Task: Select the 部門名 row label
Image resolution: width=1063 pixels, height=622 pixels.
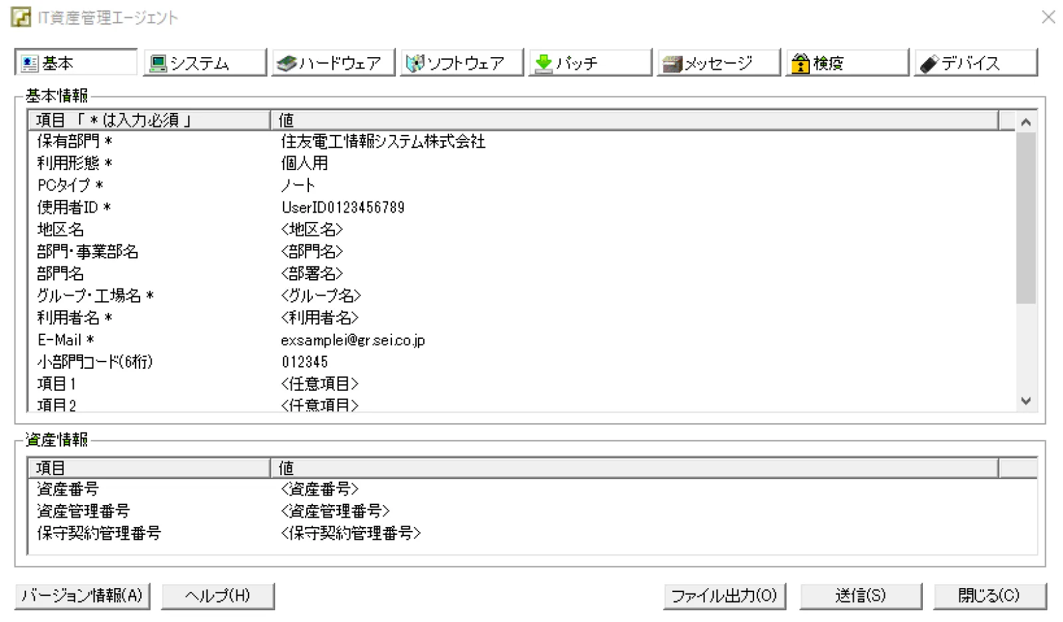Action: coord(60,273)
